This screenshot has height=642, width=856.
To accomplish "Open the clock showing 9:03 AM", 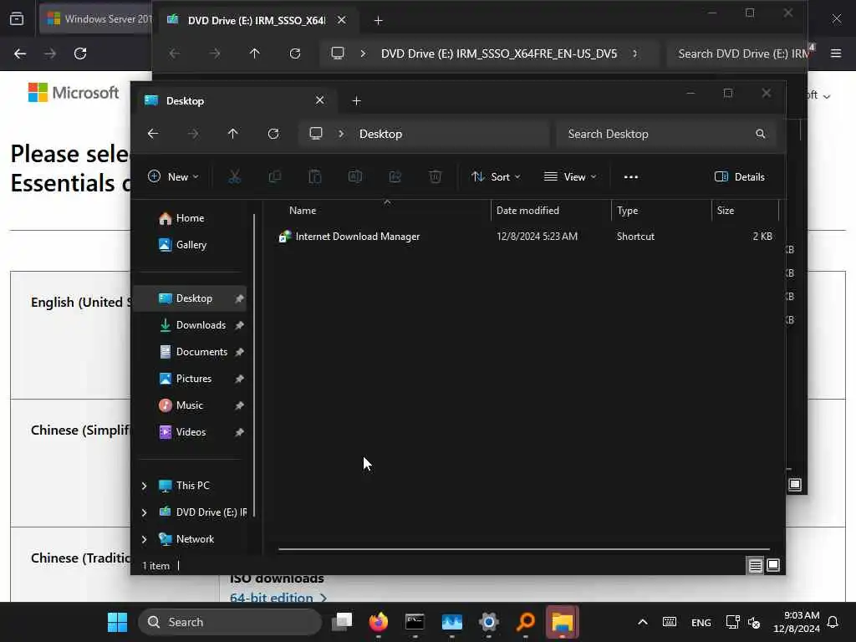I will pos(797,622).
